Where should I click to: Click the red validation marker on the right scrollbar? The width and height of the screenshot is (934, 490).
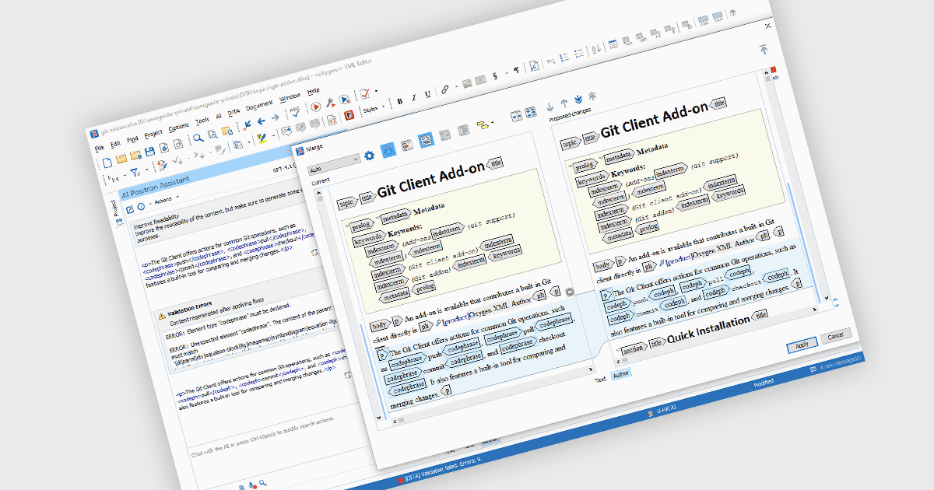tap(773, 70)
